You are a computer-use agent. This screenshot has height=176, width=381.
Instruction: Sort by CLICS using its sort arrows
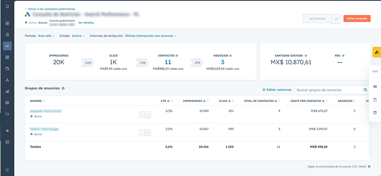click(x=233, y=101)
